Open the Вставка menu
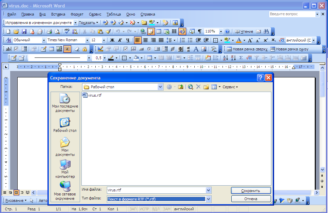Viewport: 328px width, 213px height. pyautogui.click(x=58, y=14)
